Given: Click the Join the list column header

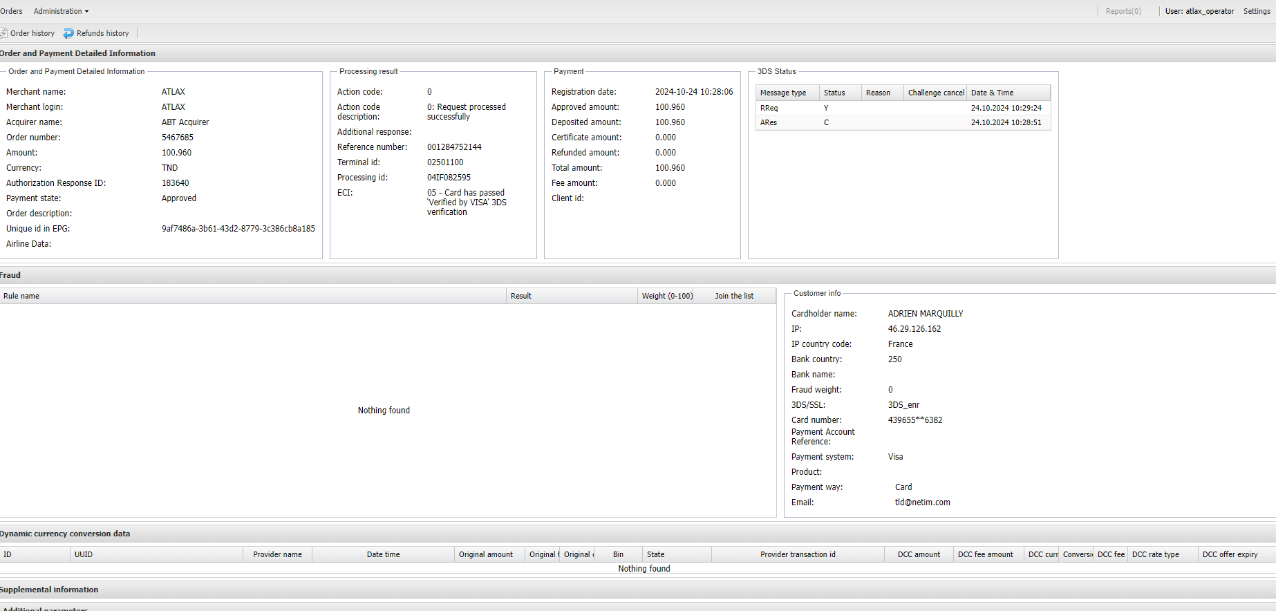Looking at the screenshot, I should click(734, 296).
